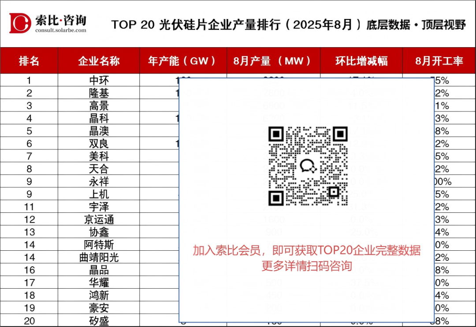Click the rank 20 cell
This screenshot has width=476, height=327.
click(x=29, y=321)
